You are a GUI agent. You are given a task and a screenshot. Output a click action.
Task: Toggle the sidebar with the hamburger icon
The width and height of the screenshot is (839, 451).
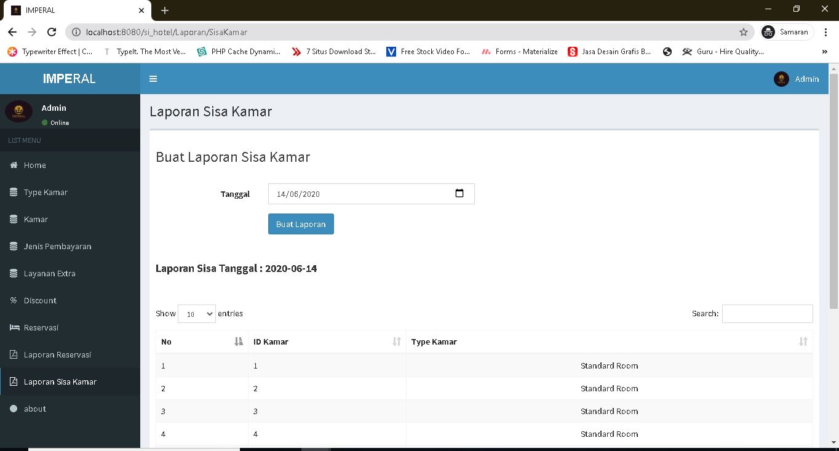153,79
